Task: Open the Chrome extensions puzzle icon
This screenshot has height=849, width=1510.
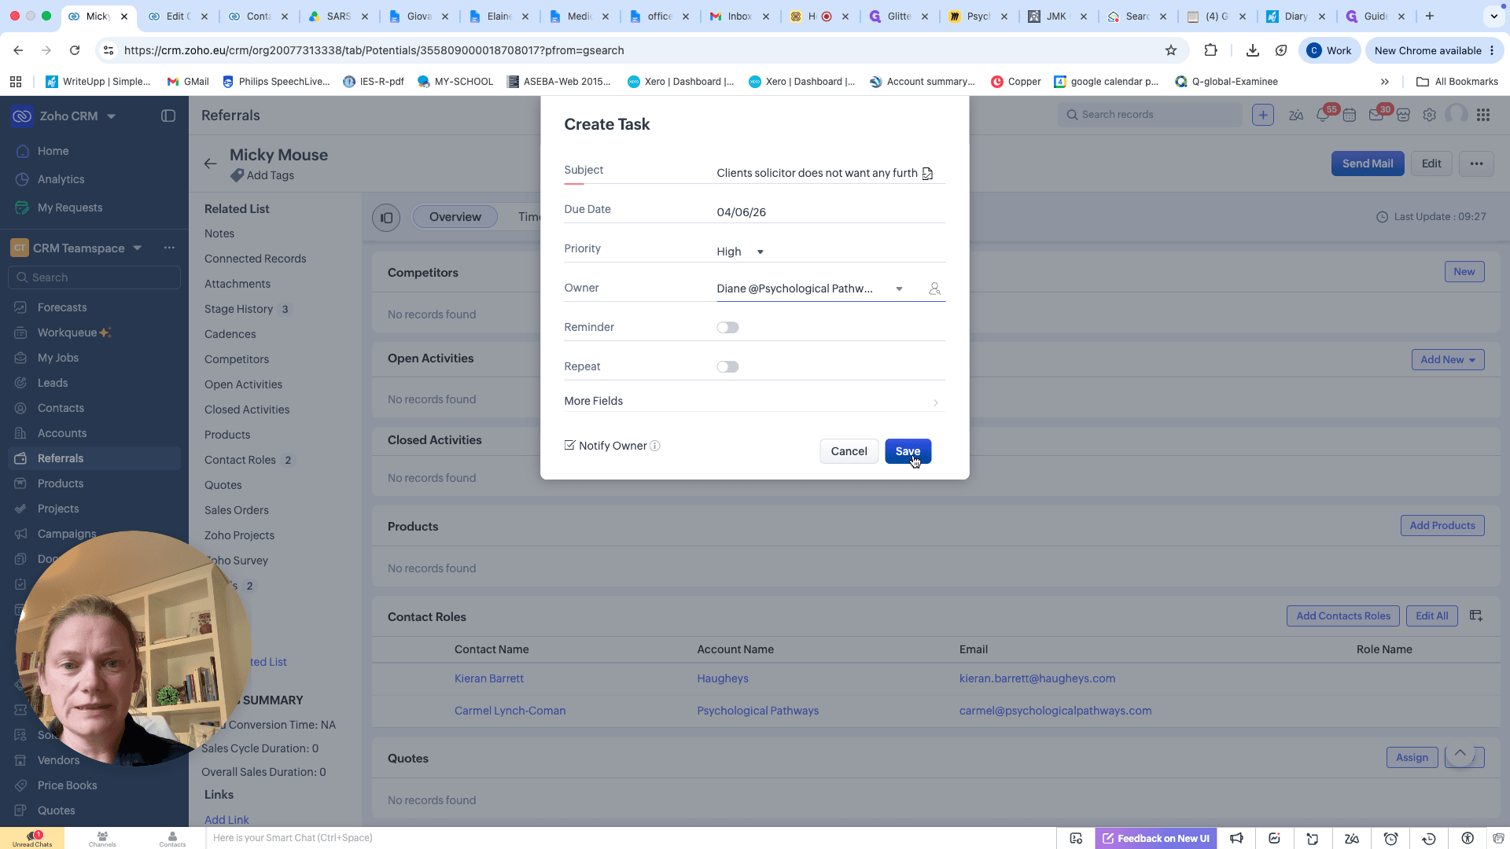Action: 1211,50
